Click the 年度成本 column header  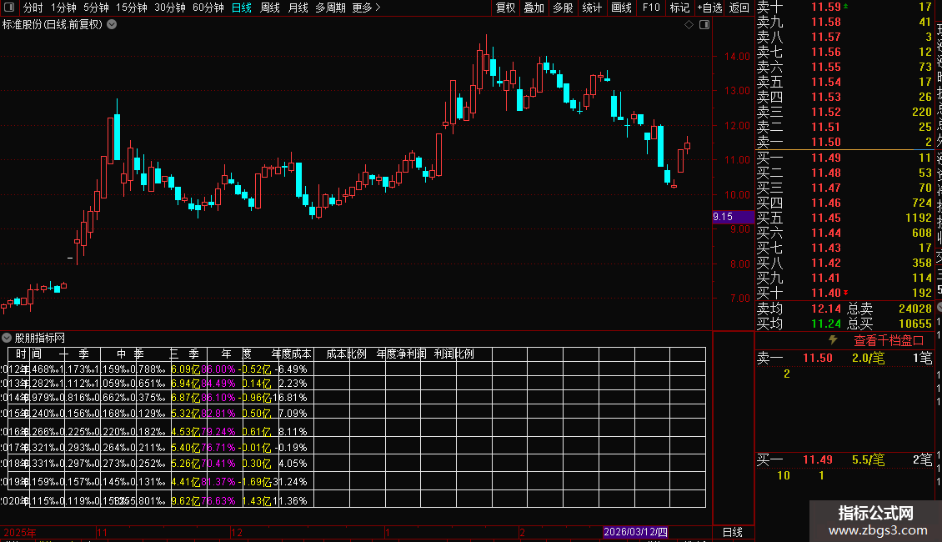[292, 354]
